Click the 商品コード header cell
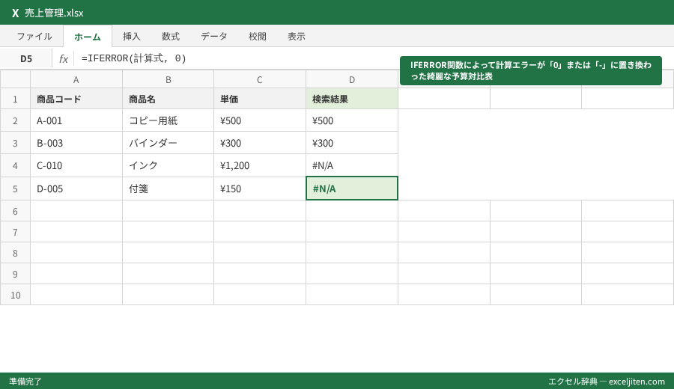This screenshot has height=389, width=674. click(x=76, y=99)
